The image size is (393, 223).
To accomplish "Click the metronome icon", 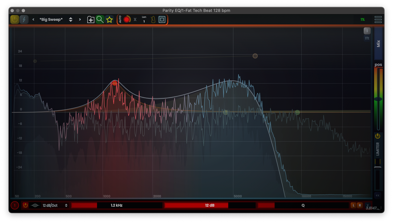I will [x=153, y=20].
